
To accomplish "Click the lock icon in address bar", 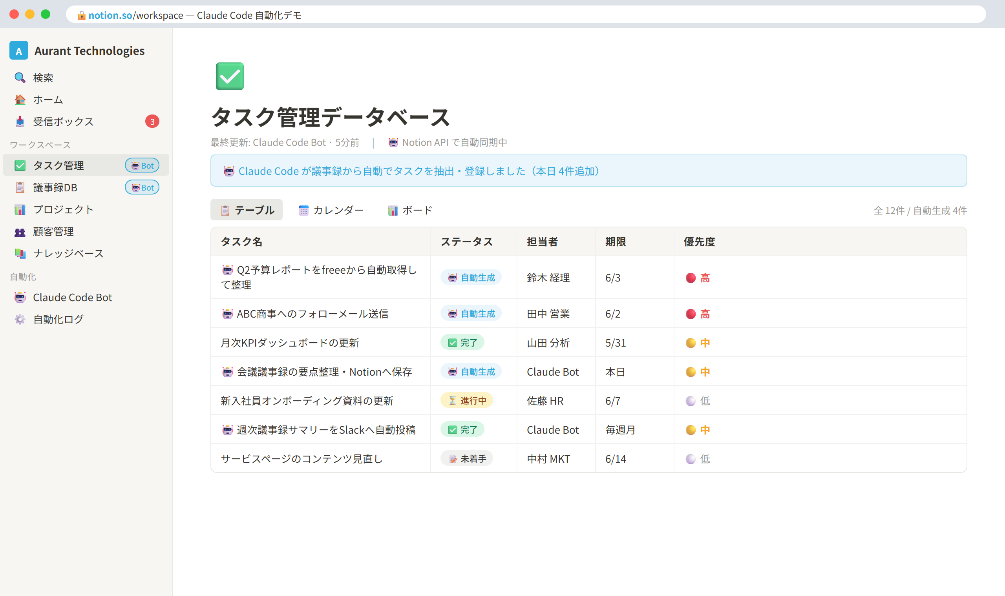I will 81,15.
